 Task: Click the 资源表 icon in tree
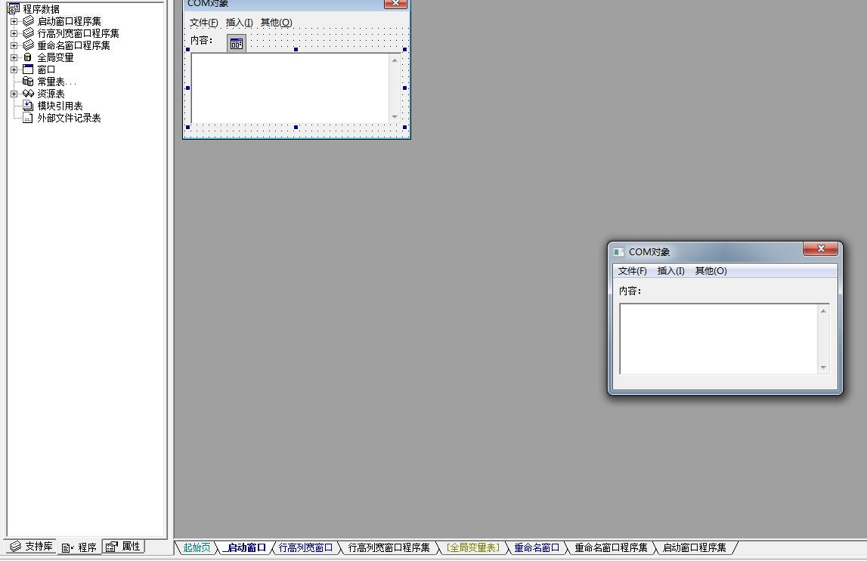point(28,94)
